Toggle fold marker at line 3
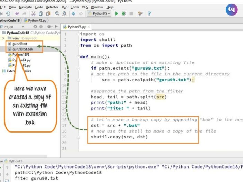This screenshot has width=243, height=182. (x=79, y=45)
